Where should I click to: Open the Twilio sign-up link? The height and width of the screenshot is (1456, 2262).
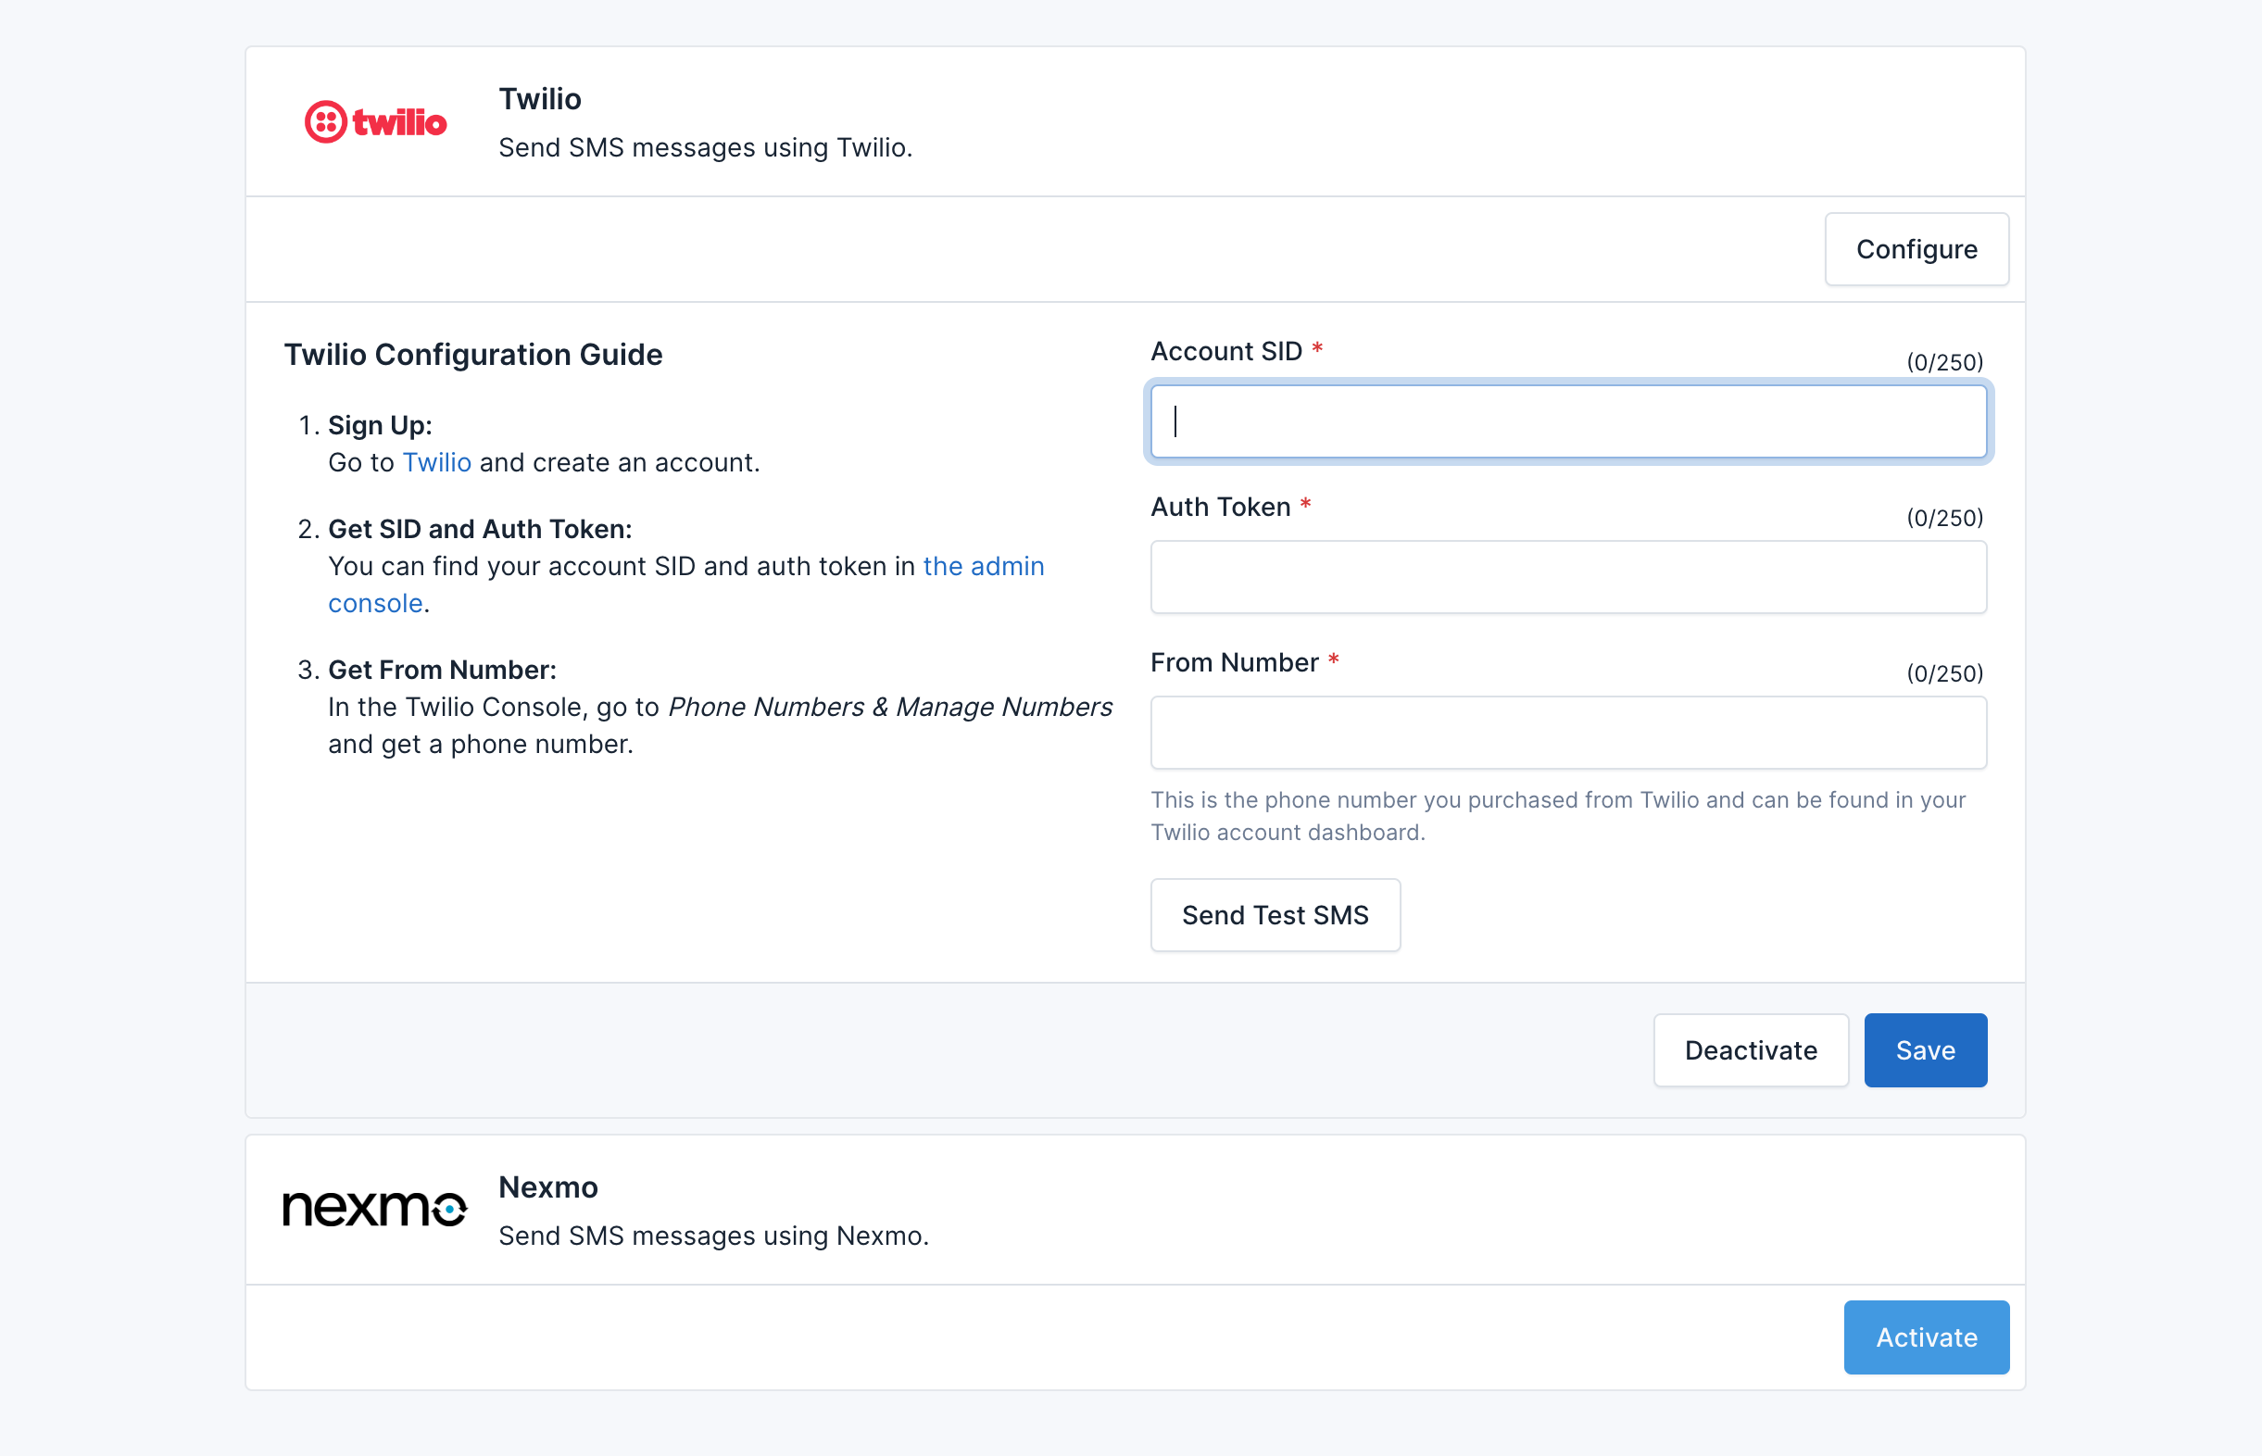click(x=435, y=462)
